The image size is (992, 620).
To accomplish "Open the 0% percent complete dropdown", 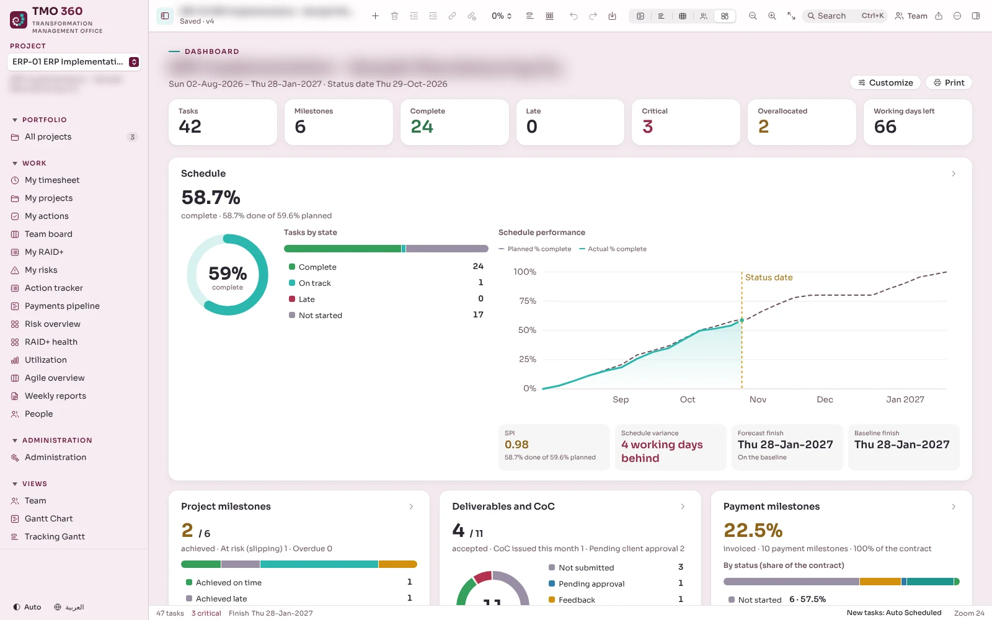I will tap(502, 16).
